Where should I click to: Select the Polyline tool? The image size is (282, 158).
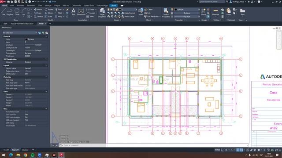(x=10, y=12)
